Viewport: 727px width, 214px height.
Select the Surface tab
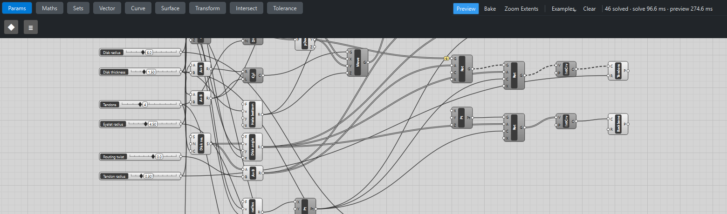(170, 8)
